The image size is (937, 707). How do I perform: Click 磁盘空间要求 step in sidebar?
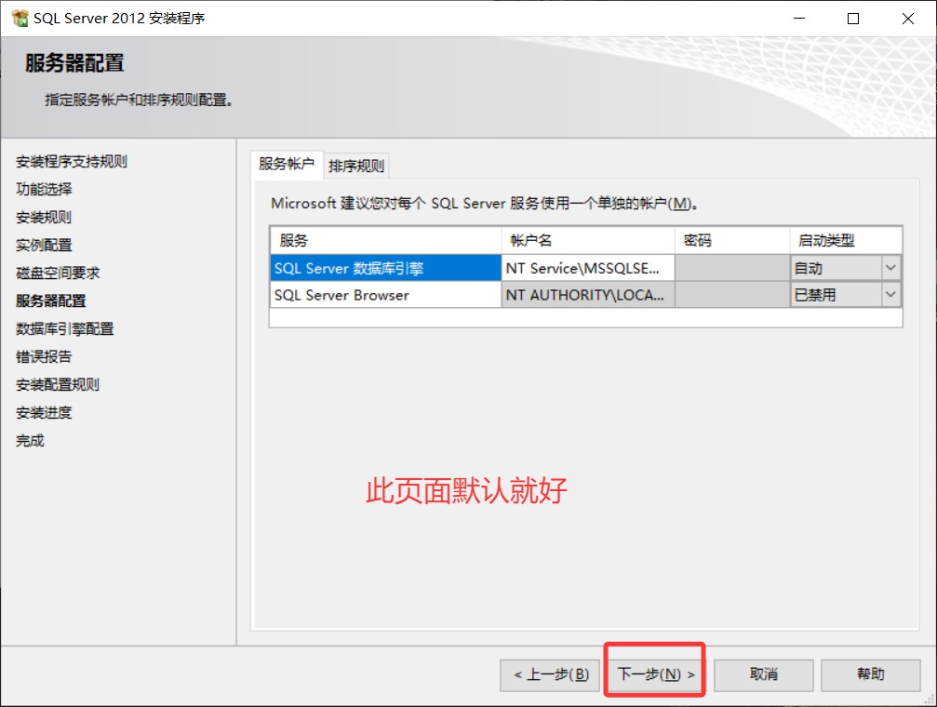58,273
